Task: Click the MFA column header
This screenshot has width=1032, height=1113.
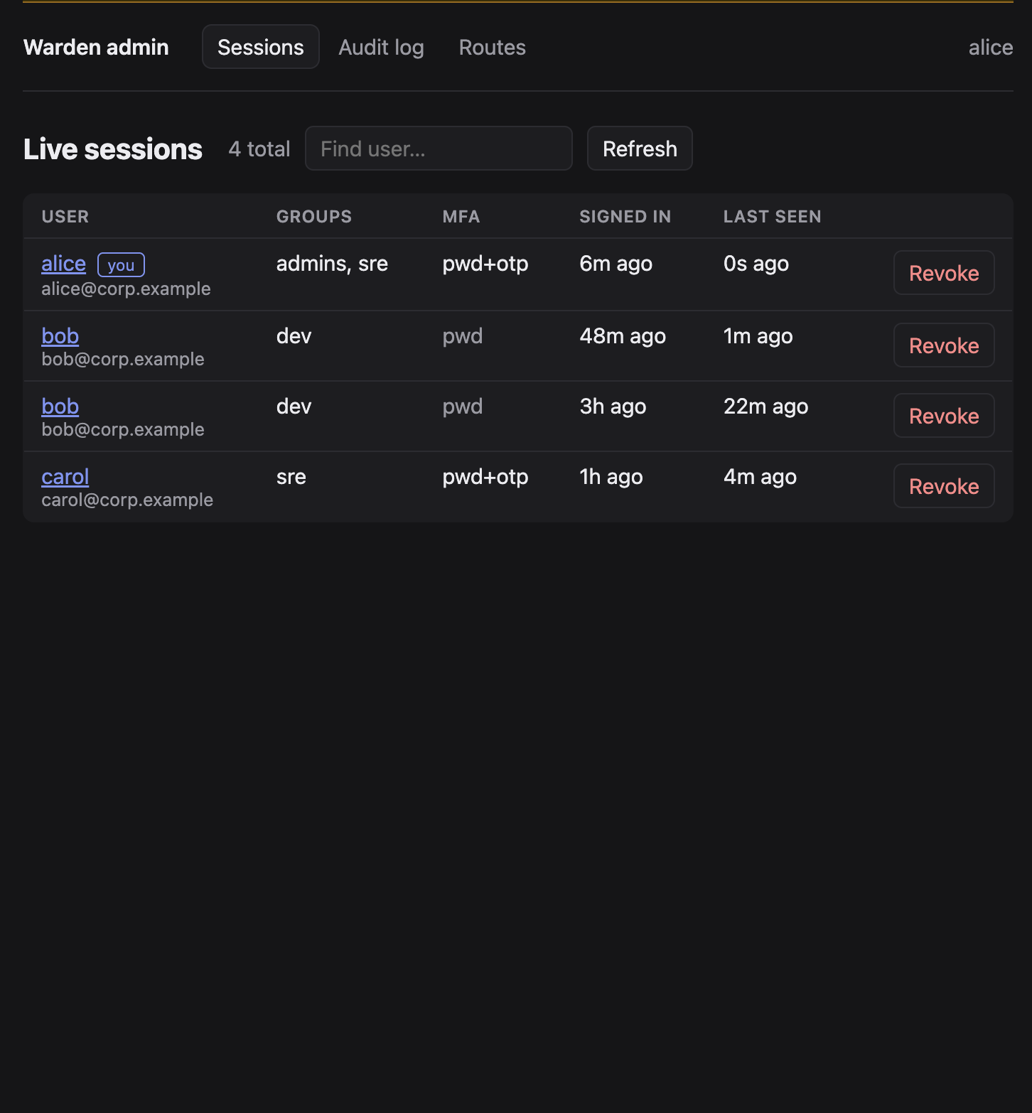Action: pos(461,217)
